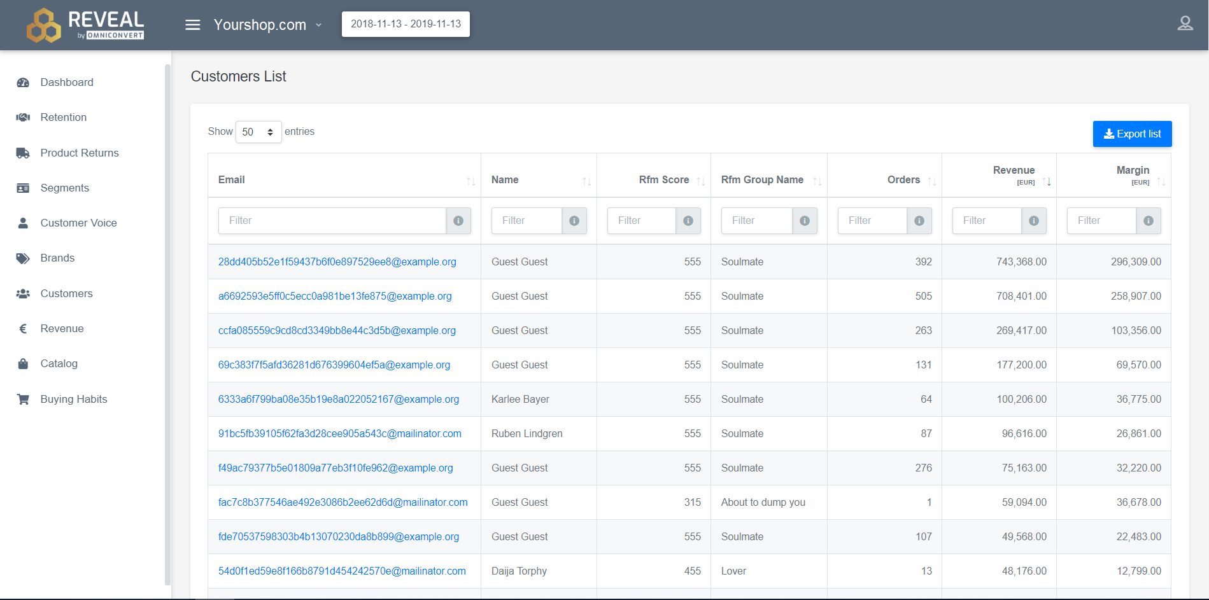Click the Email filter info icon
1209x600 pixels.
(x=458, y=221)
